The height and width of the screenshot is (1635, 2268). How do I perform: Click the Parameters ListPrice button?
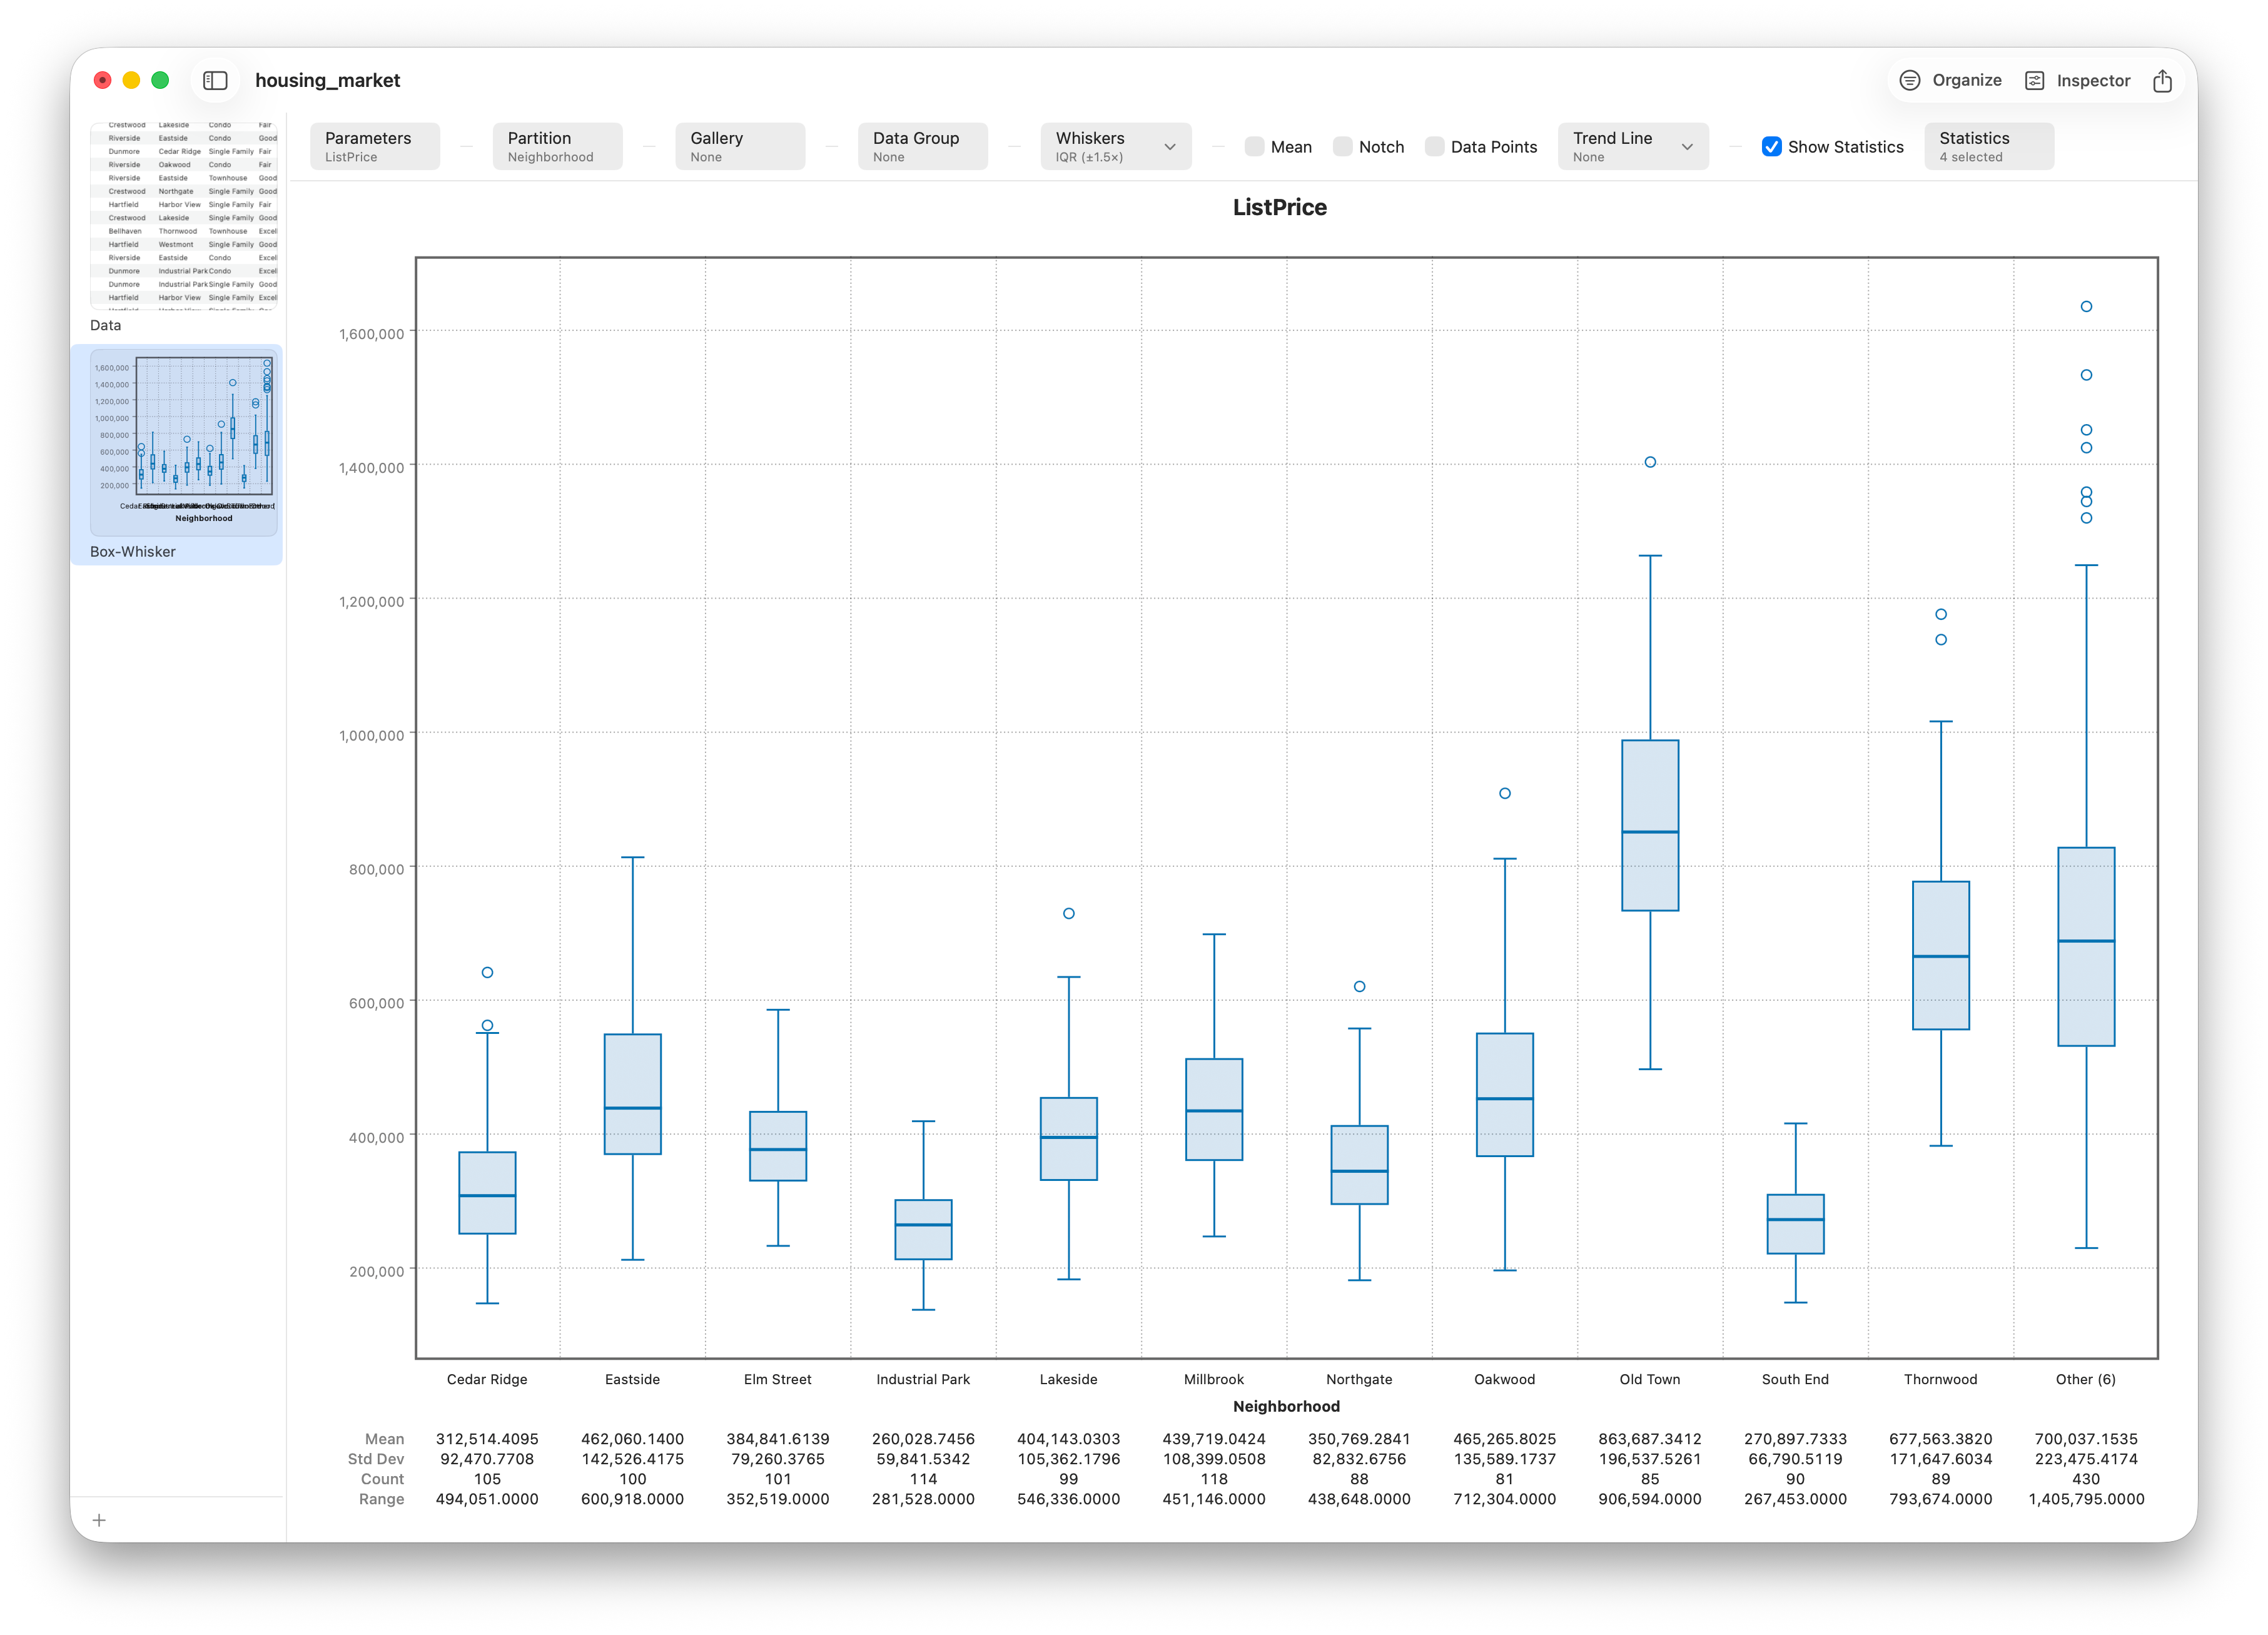[374, 146]
